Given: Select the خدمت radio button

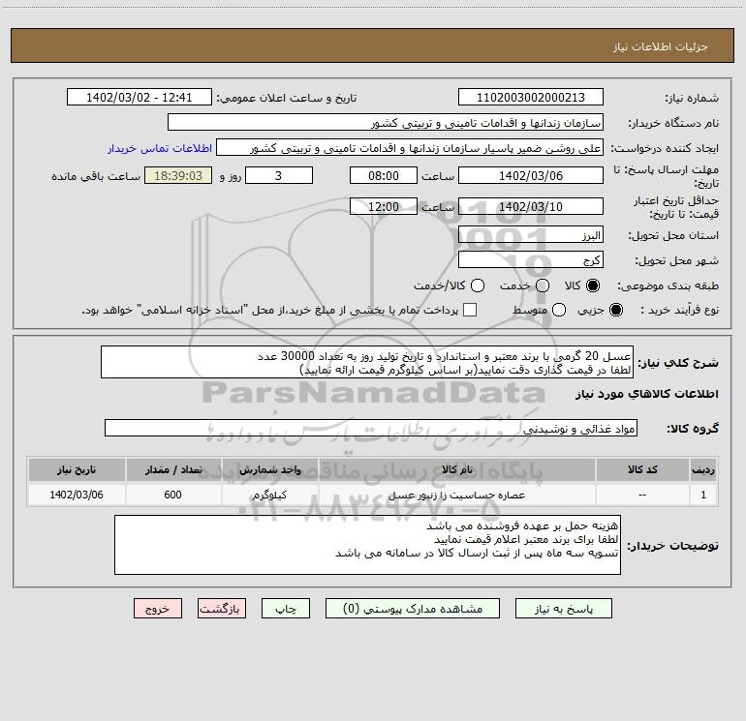Looking at the screenshot, I should pyautogui.click(x=543, y=285).
